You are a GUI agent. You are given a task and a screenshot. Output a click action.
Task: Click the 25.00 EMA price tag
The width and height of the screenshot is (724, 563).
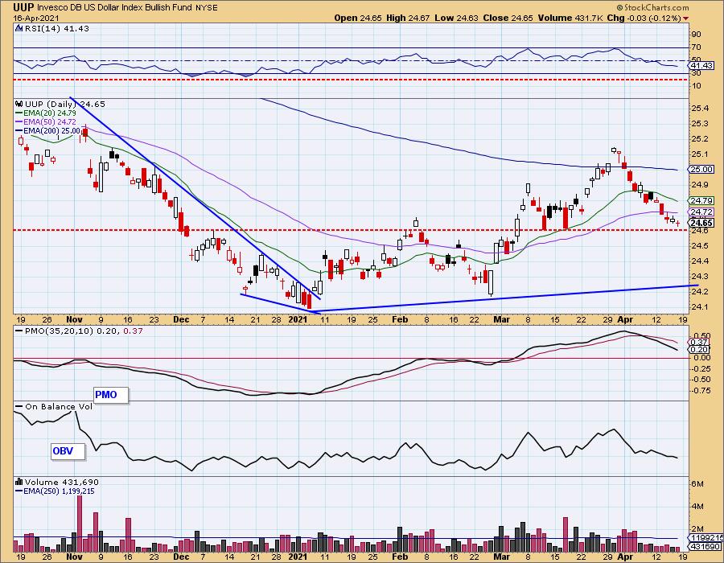pos(701,170)
